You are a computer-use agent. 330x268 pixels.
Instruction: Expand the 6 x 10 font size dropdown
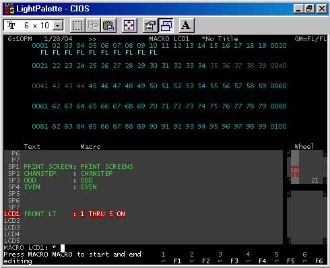pyautogui.click(x=58, y=26)
